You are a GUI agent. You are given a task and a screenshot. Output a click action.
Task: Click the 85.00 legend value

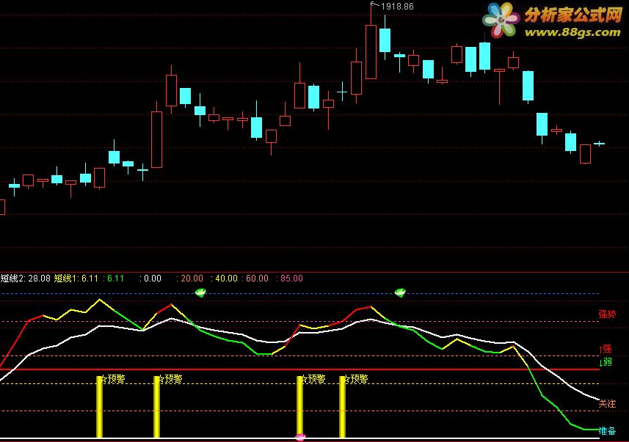click(x=291, y=278)
